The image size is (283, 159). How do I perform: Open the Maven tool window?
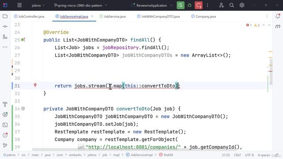point(278,26)
